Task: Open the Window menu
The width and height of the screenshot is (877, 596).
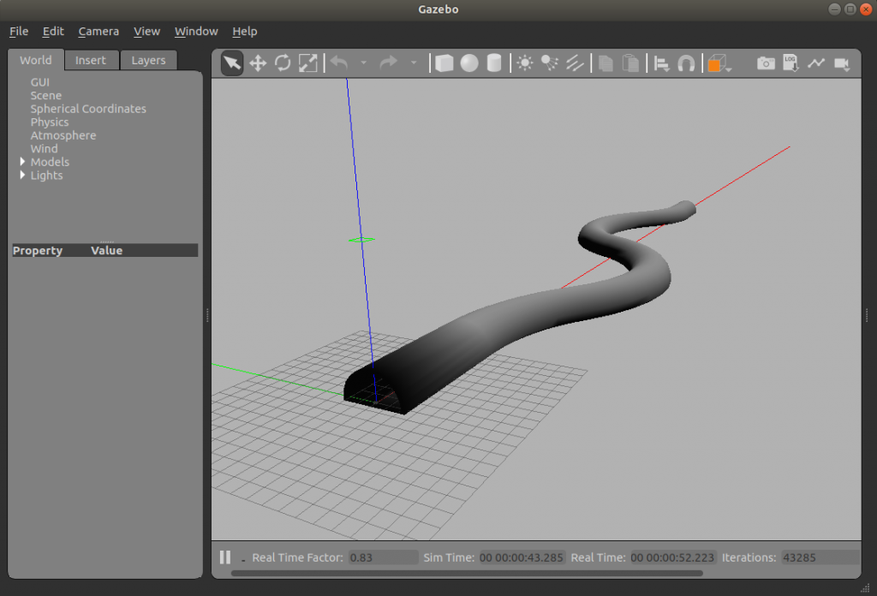Action: coord(196,32)
